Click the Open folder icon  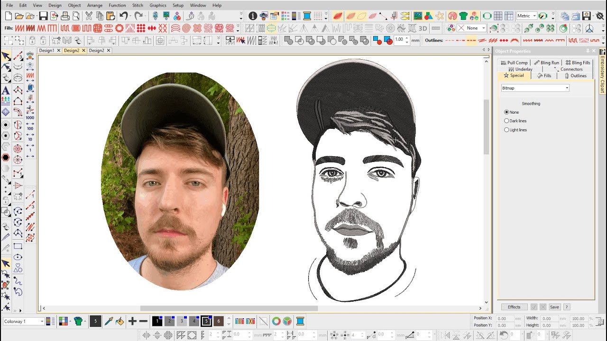click(x=19, y=16)
